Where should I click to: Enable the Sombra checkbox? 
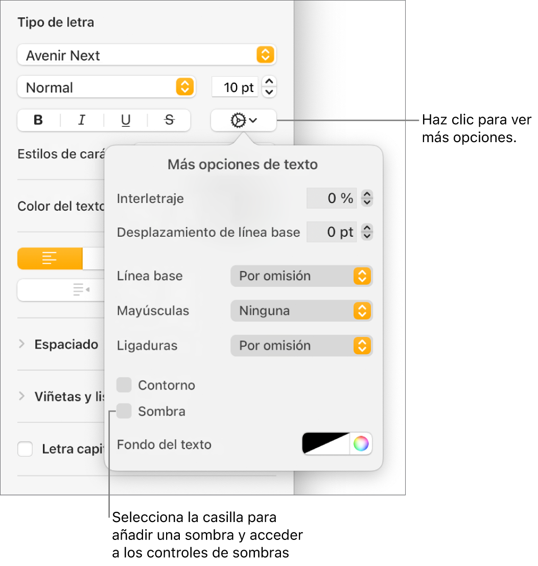[x=124, y=411]
